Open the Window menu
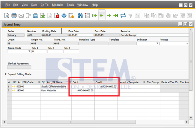This screenshot has height=128, width=196. pyautogui.click(x=83, y=5)
